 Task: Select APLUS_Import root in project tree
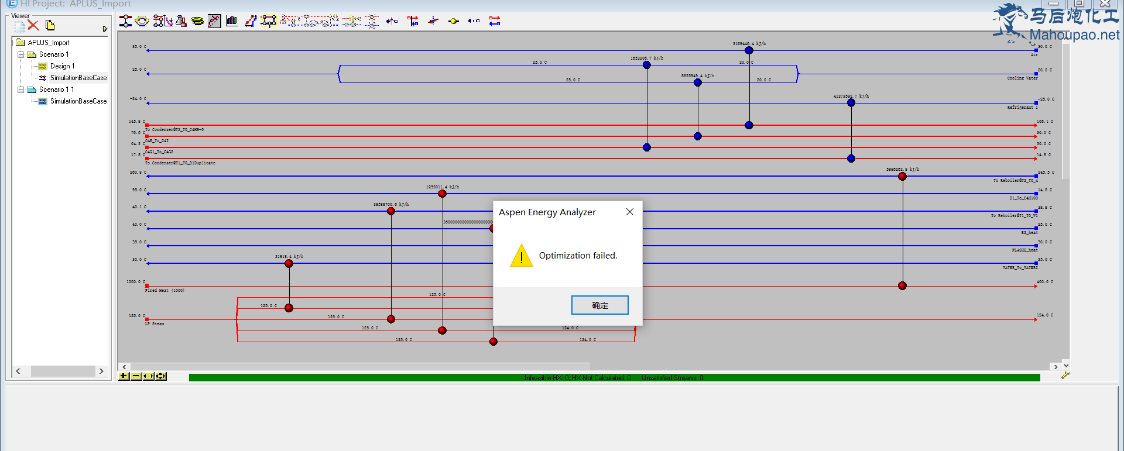click(x=49, y=43)
